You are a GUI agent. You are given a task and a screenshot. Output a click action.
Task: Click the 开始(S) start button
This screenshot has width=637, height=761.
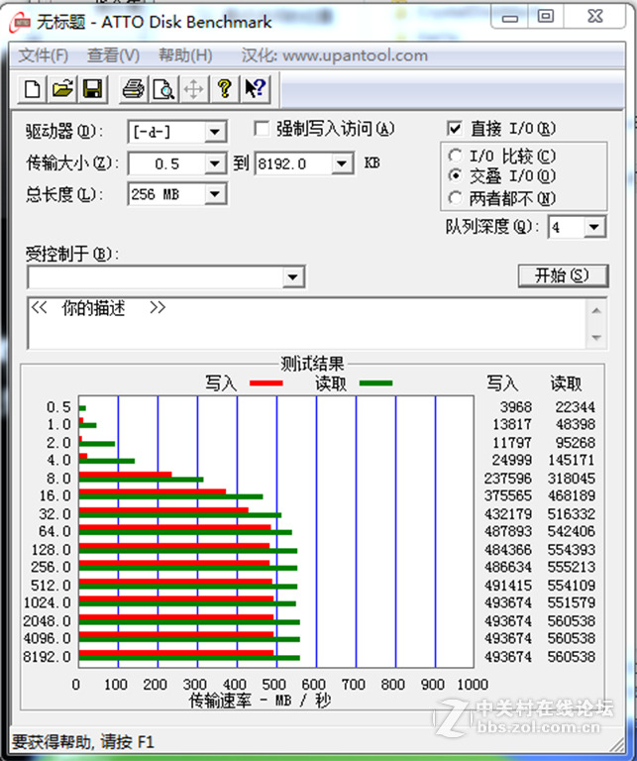(x=563, y=276)
